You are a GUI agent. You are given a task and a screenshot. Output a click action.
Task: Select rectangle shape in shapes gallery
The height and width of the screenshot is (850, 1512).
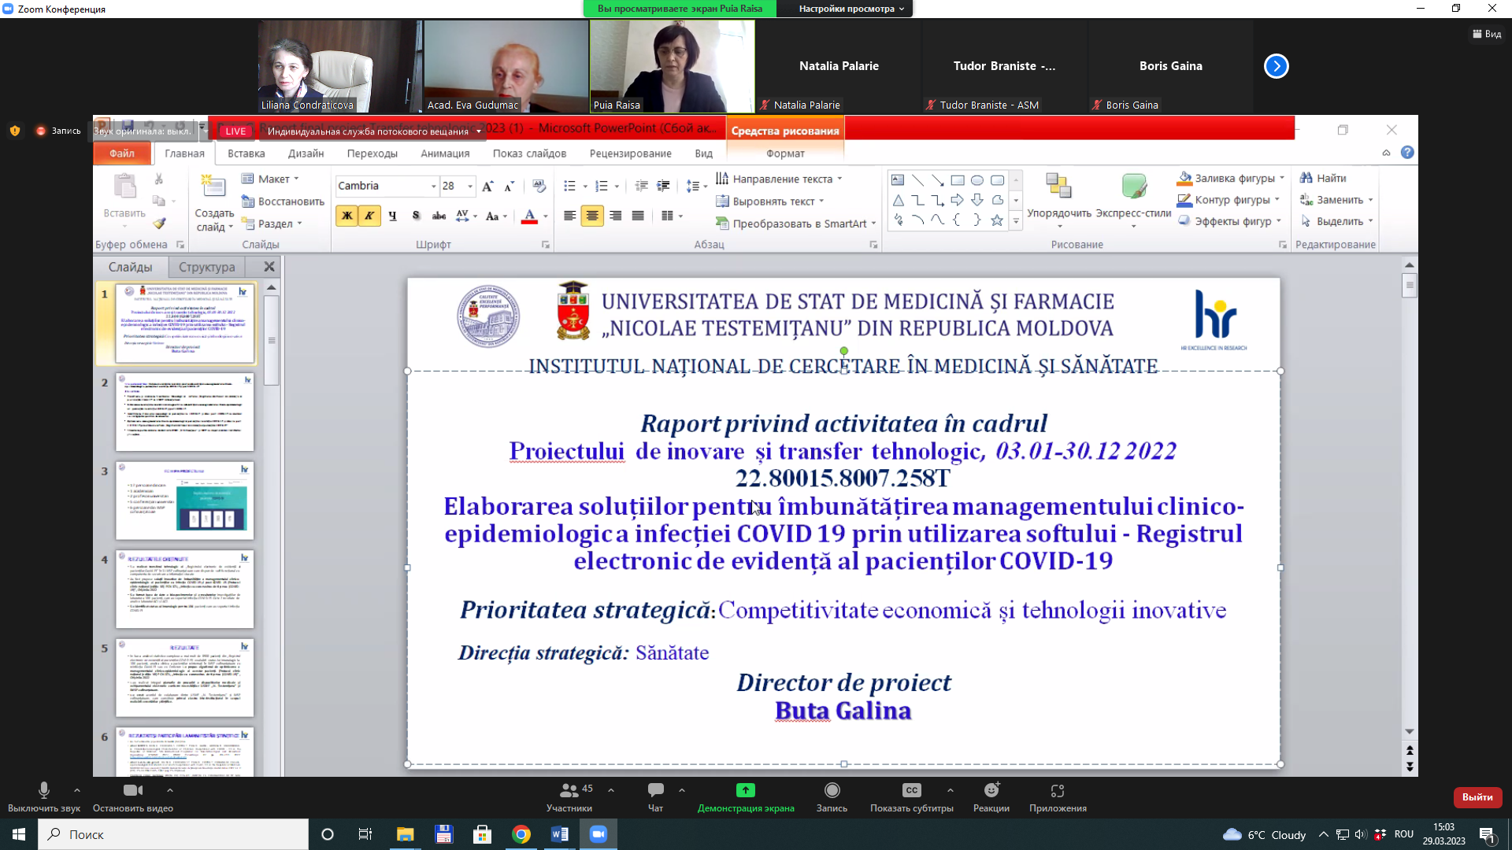pos(957,180)
